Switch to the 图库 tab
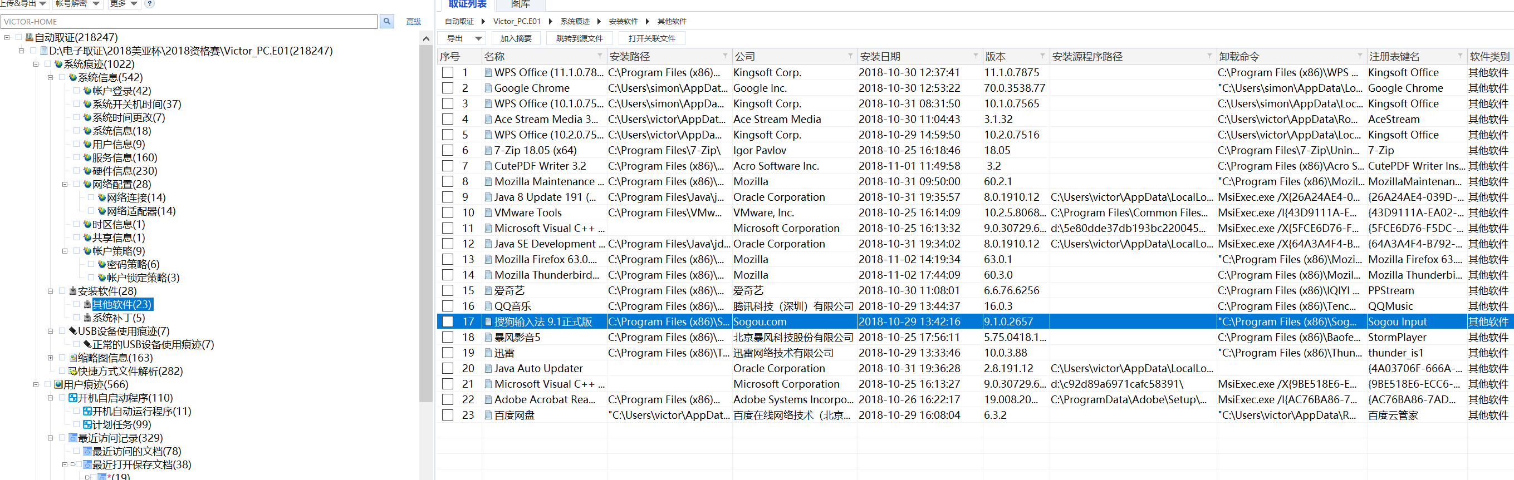 pos(520,4)
